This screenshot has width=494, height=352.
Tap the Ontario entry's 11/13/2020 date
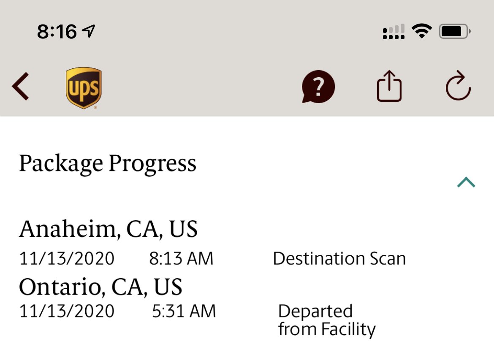point(67,311)
